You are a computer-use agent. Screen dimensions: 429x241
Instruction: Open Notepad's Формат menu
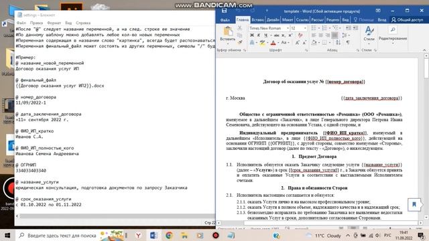point(54,23)
